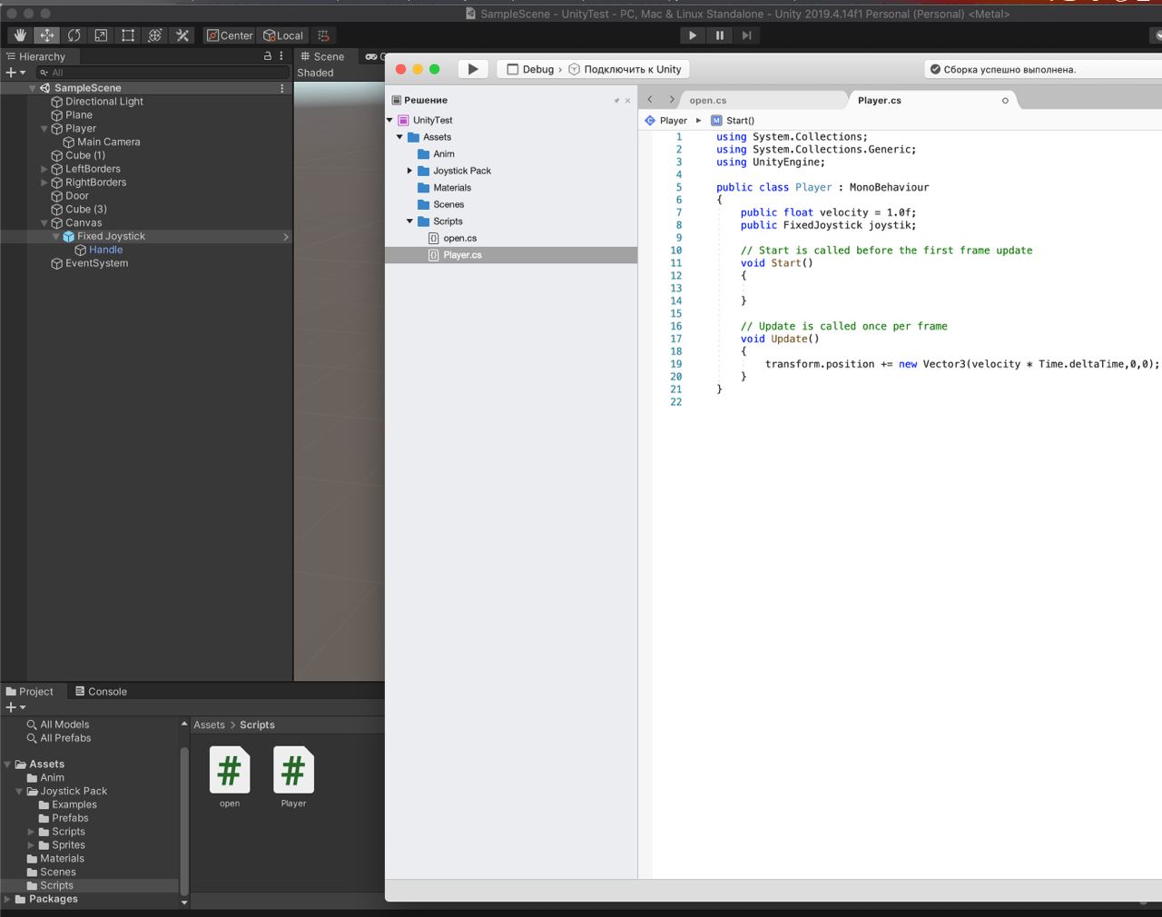Expand LeftBorders in the Hierarchy
This screenshot has width=1162, height=917.
point(44,169)
